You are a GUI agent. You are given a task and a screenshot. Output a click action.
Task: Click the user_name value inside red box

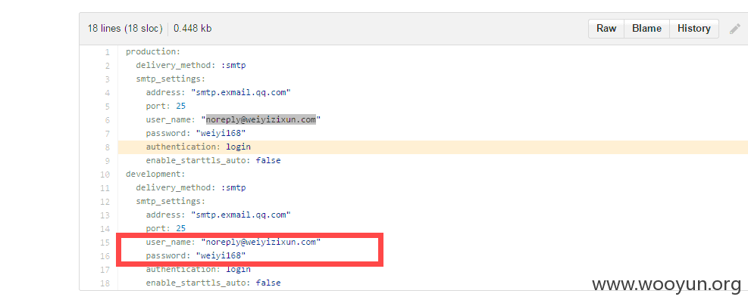coord(261,243)
